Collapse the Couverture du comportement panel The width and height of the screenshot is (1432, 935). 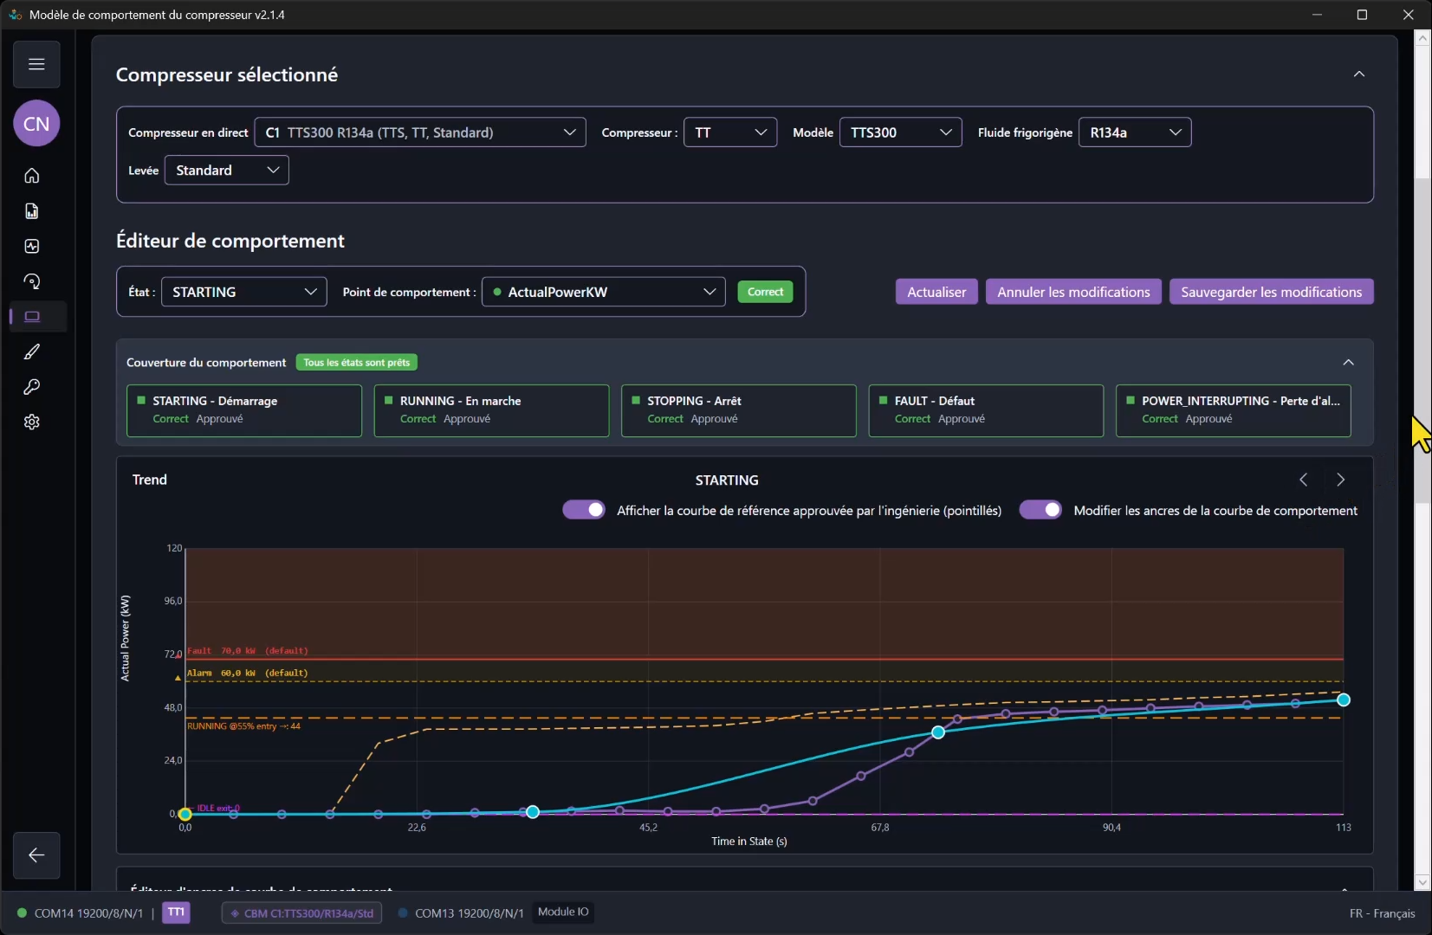(x=1348, y=362)
